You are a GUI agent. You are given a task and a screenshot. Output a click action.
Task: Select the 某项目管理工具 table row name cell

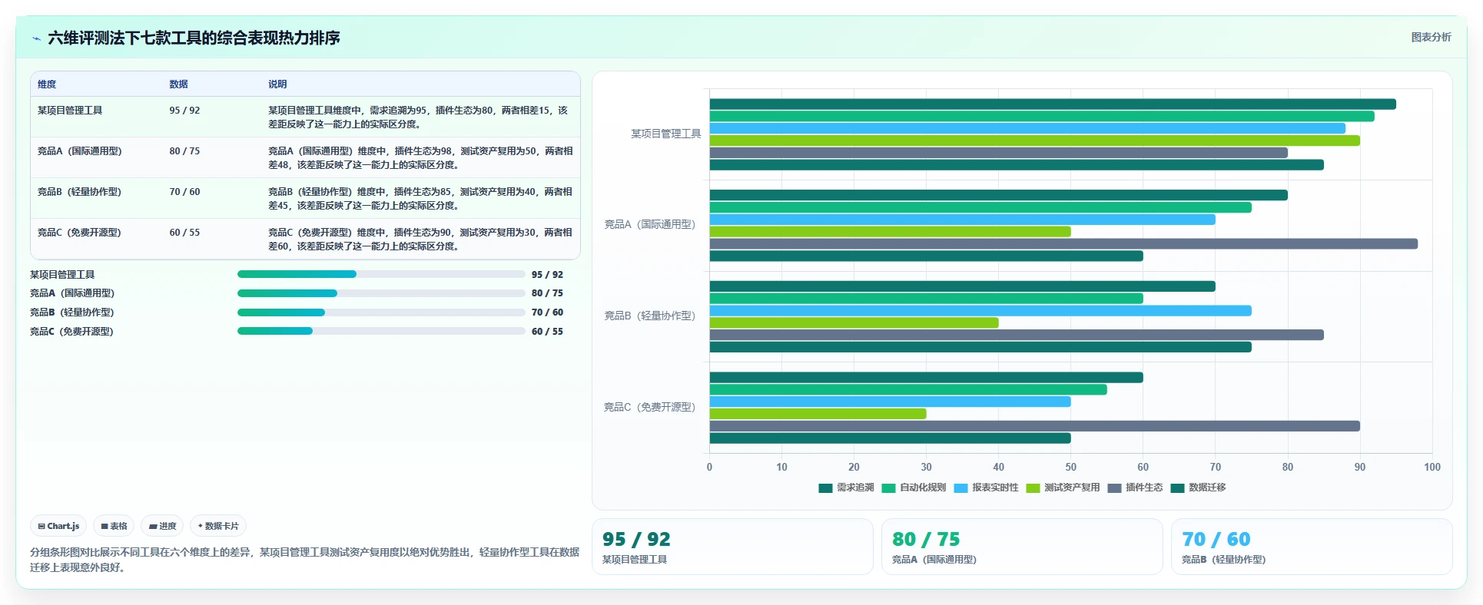(70, 111)
